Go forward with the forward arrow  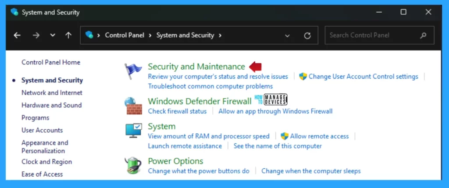click(x=36, y=35)
